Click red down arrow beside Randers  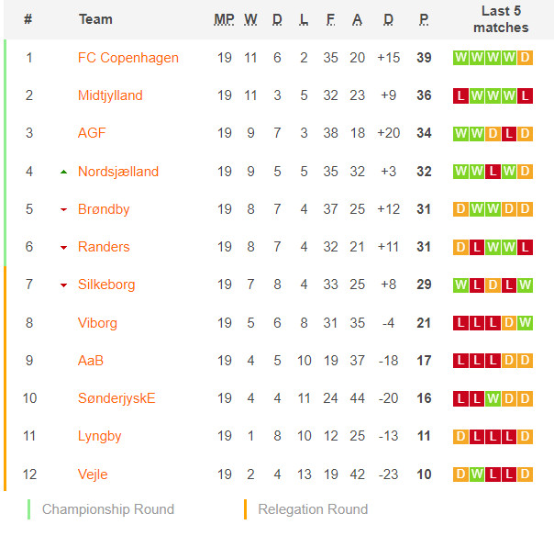click(63, 248)
